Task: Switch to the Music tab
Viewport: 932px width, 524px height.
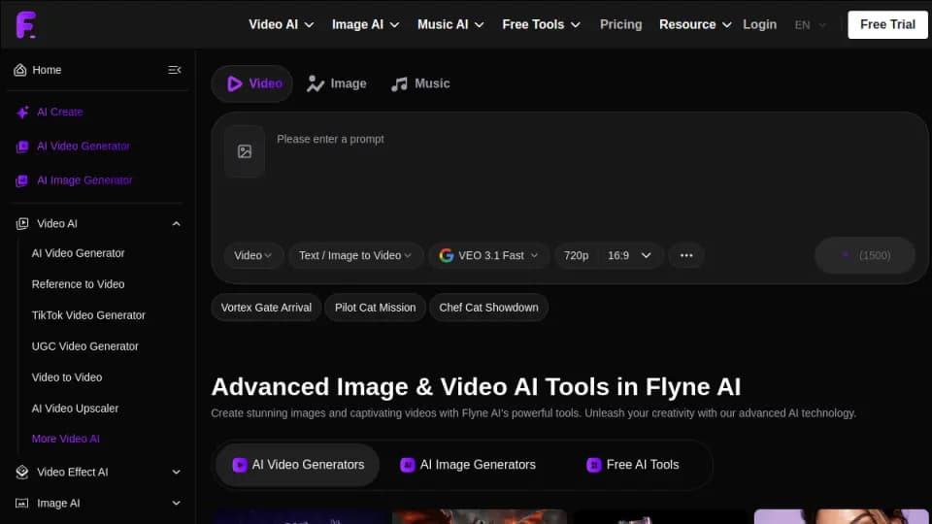Action: (420, 83)
